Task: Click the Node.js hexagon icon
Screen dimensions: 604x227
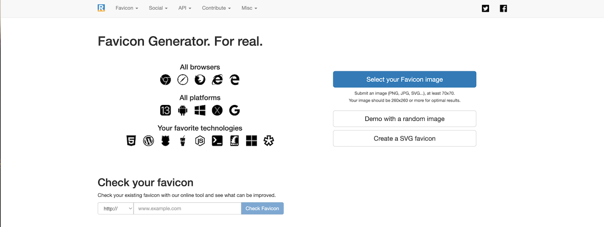Action: (x=200, y=141)
